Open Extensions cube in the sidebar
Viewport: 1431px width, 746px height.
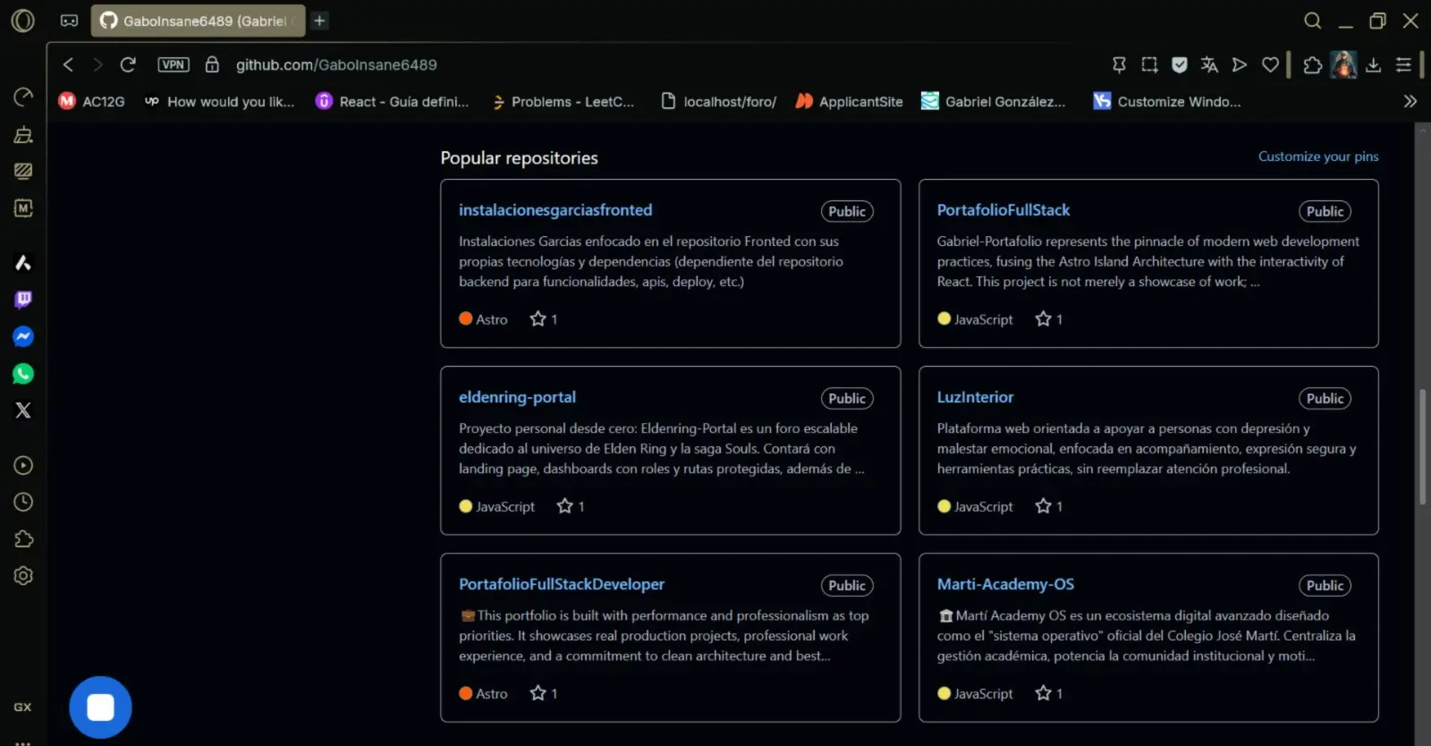point(23,539)
